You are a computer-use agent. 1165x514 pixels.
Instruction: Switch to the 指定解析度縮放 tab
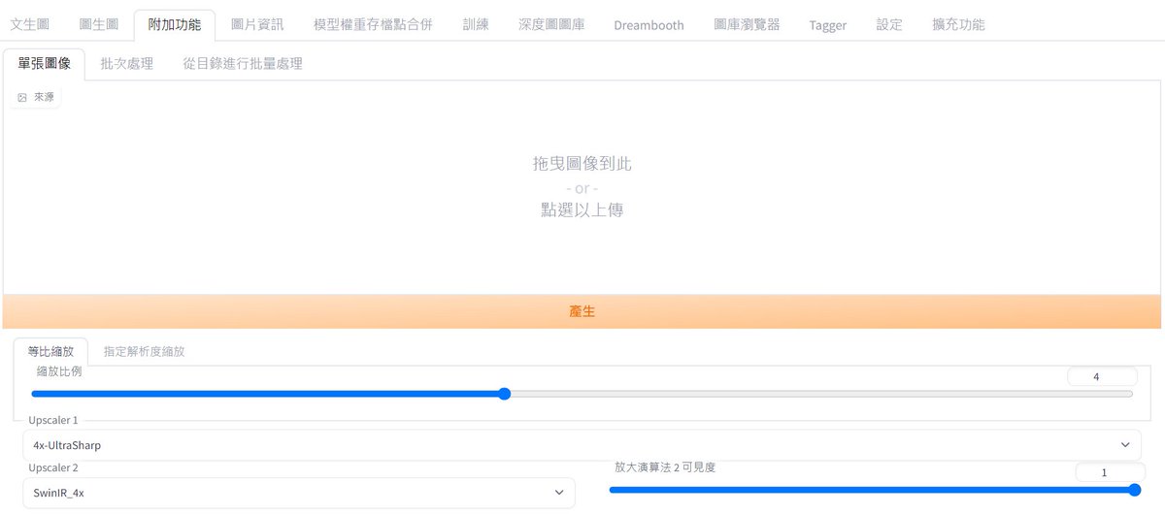tap(144, 351)
